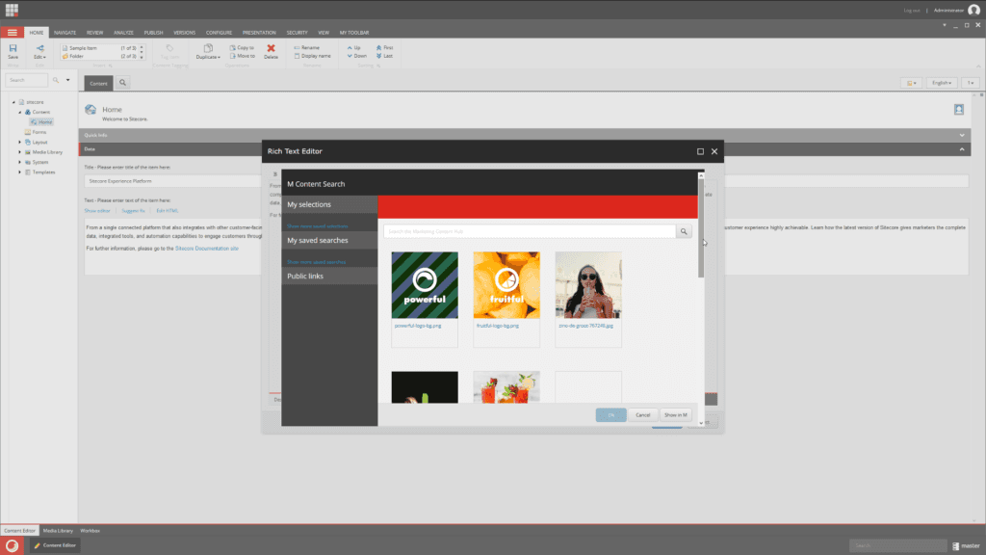Open the PUBLISH ribbon tab
Screen dimensions: 986x555
[153, 32]
